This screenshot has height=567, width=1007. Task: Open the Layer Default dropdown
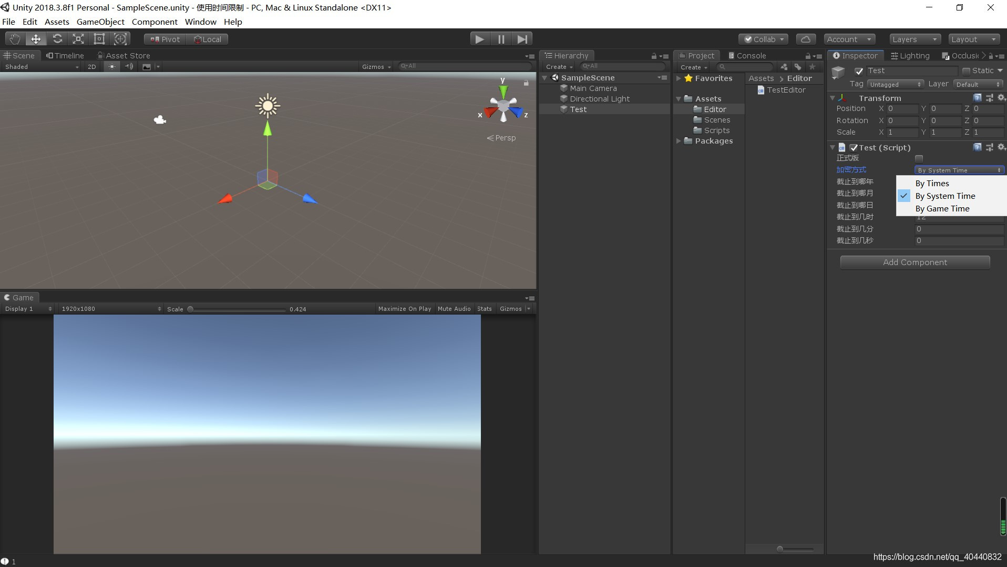[x=978, y=84]
